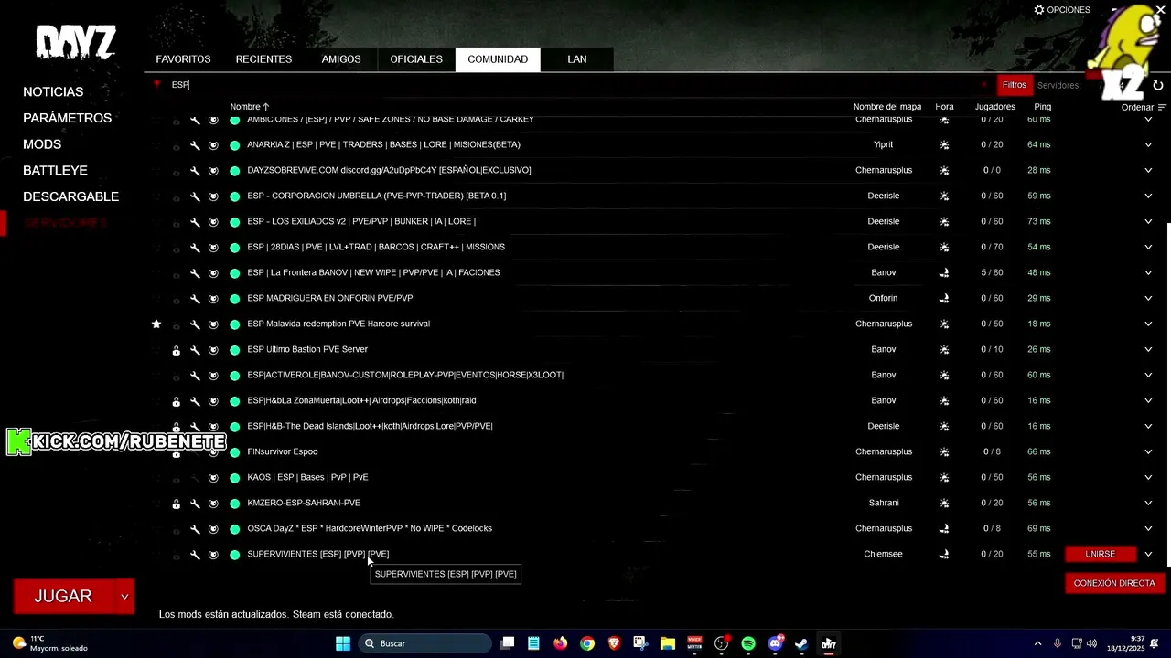Expand the ESP Ultimo Bastion row chevron
The image size is (1171, 658).
tap(1148, 349)
